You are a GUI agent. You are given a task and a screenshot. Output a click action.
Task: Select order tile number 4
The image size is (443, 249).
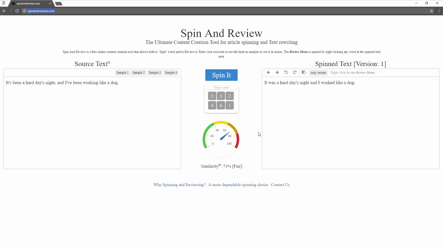[x=212, y=105]
